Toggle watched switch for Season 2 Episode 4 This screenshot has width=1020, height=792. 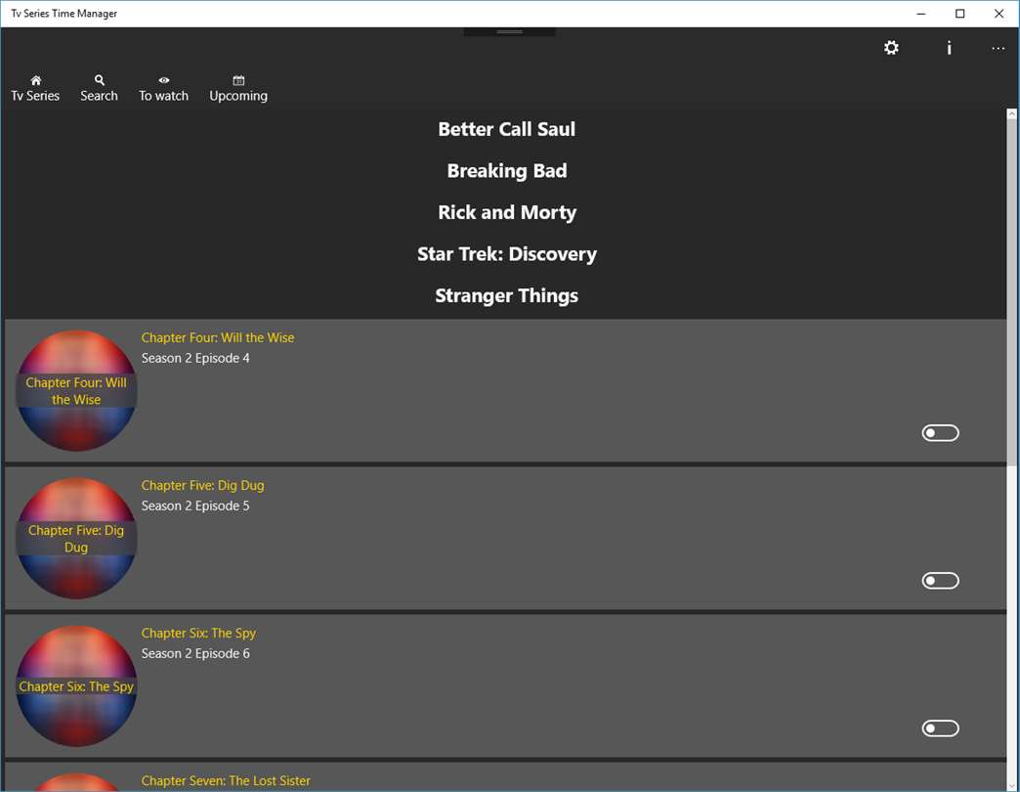(940, 433)
